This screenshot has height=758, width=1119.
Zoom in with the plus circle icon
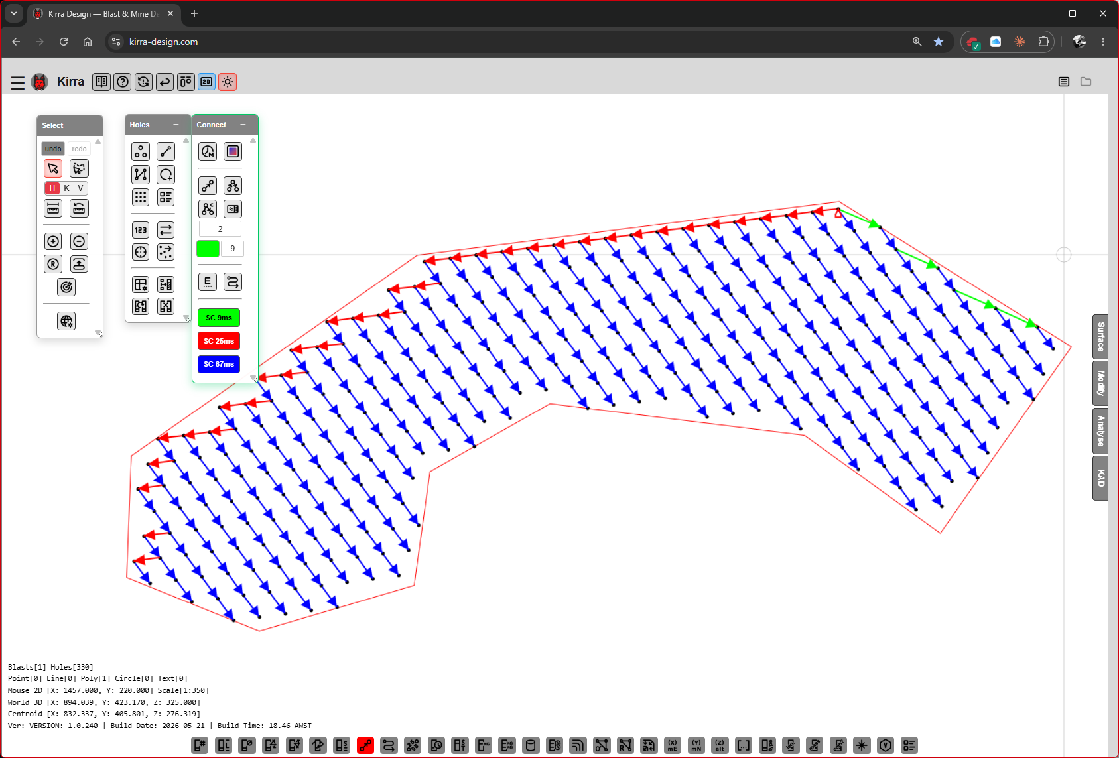54,241
